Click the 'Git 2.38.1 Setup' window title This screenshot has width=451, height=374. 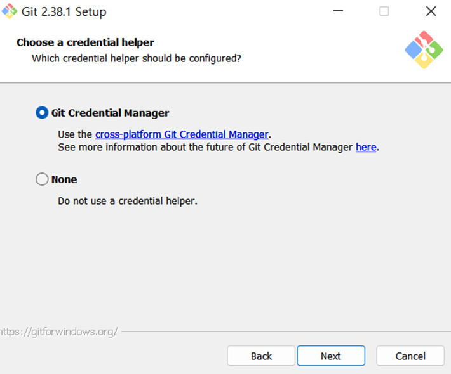click(x=64, y=12)
